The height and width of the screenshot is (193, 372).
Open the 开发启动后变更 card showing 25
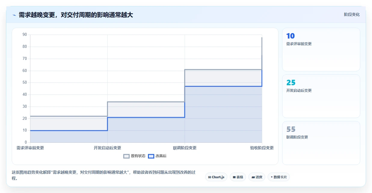pyautogui.click(x=321, y=96)
